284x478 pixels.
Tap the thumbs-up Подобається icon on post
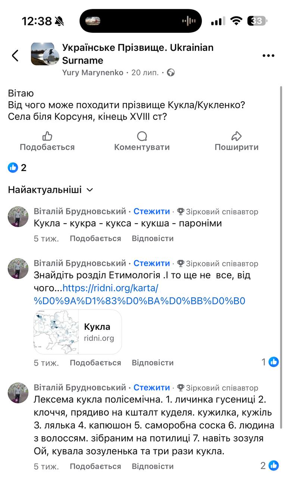[x=47, y=136]
